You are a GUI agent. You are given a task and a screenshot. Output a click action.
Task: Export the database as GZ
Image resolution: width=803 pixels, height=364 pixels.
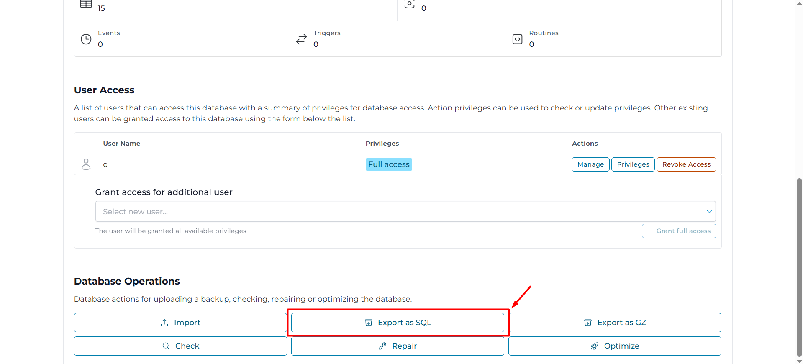coord(615,323)
